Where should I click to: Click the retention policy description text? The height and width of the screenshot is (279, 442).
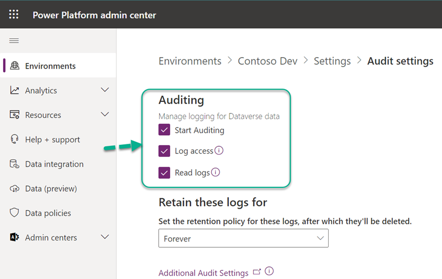pyautogui.click(x=285, y=221)
